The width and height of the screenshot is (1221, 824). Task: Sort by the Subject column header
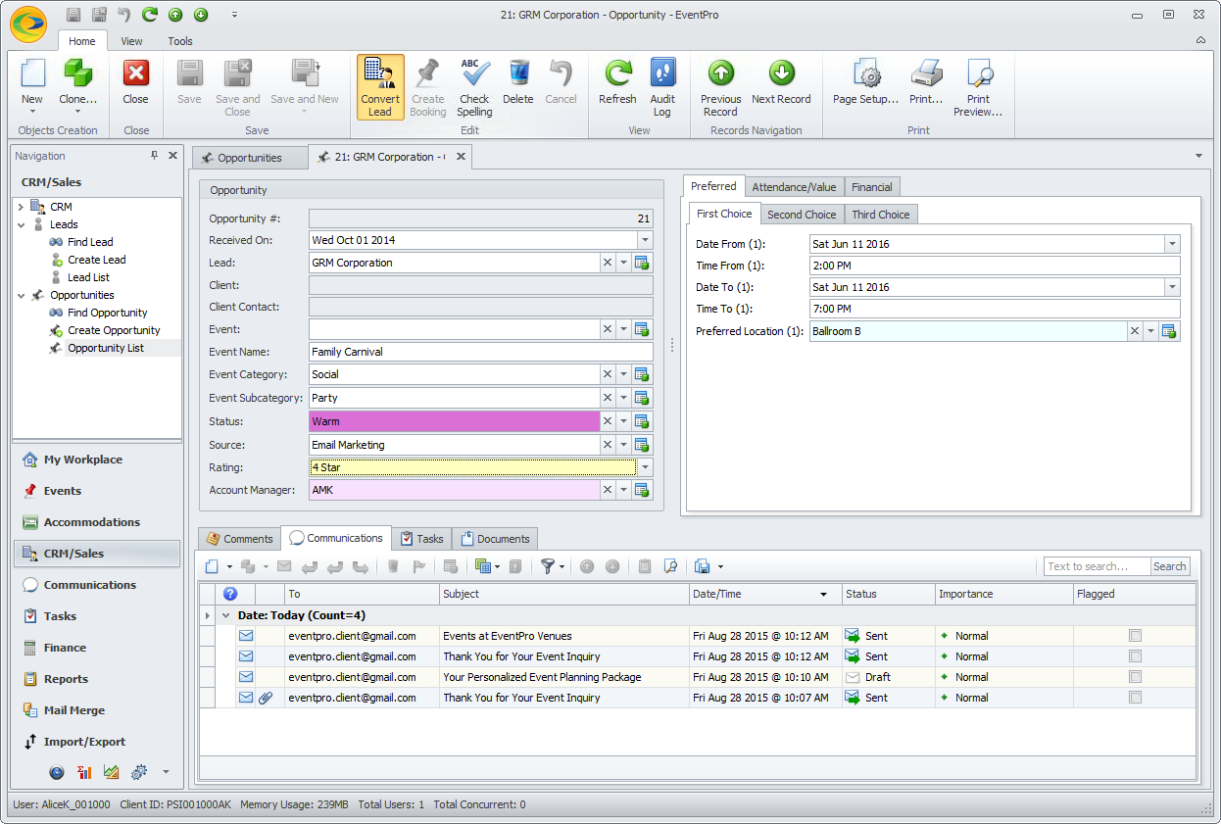pos(565,594)
